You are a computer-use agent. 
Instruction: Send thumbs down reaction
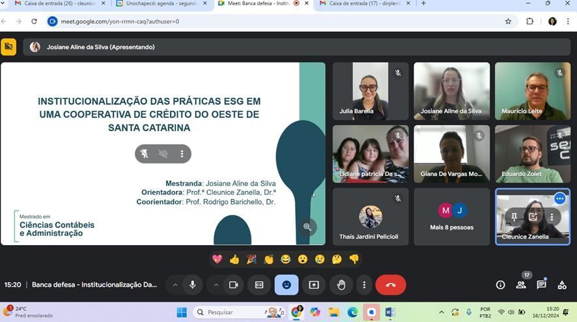coord(354,259)
